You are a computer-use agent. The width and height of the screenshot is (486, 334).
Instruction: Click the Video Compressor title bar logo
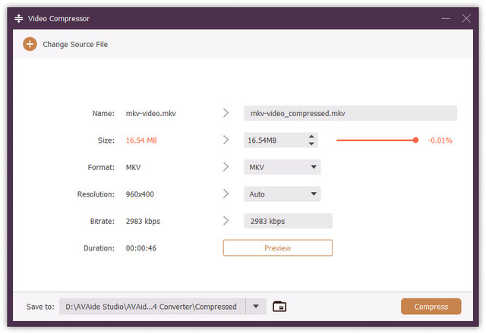coord(19,17)
